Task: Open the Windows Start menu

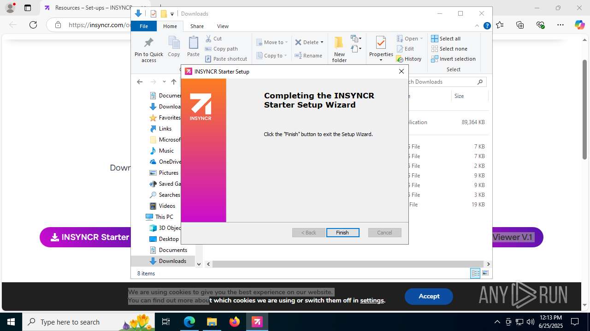Action: point(11,322)
